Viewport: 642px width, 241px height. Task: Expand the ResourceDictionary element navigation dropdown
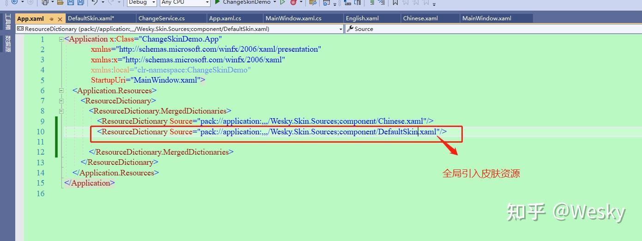(x=341, y=29)
